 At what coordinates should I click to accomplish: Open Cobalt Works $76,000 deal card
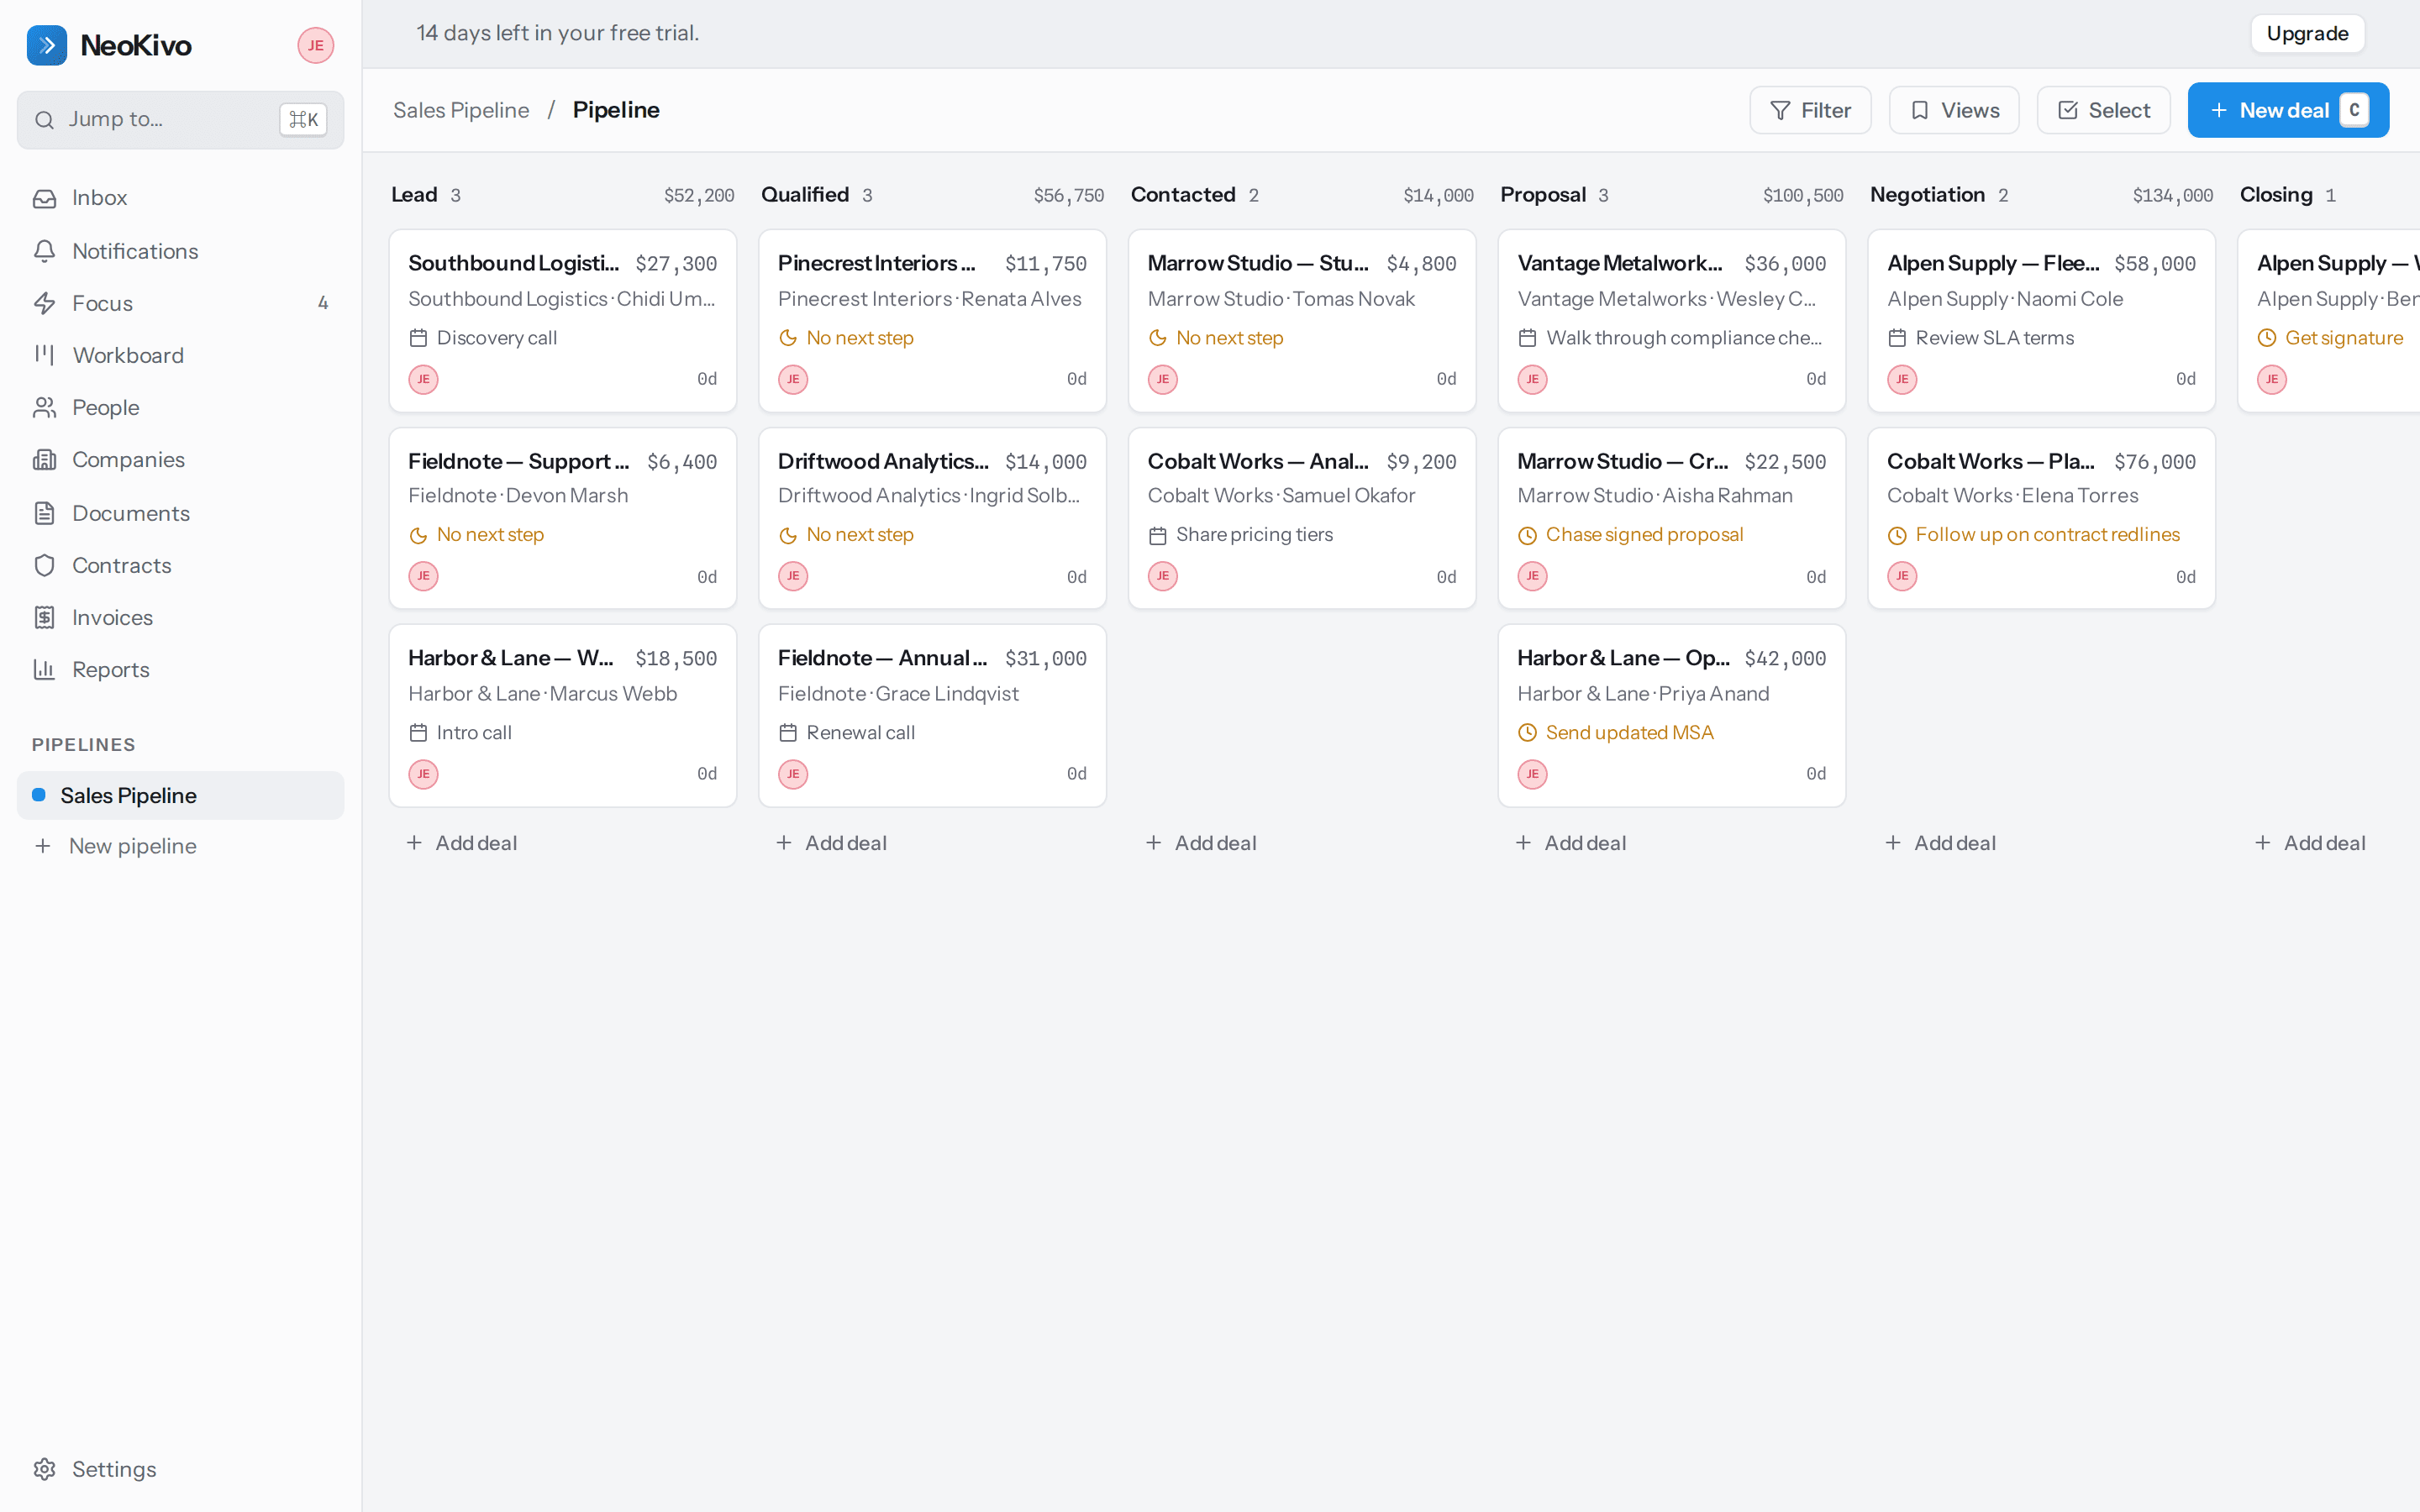[2041, 518]
